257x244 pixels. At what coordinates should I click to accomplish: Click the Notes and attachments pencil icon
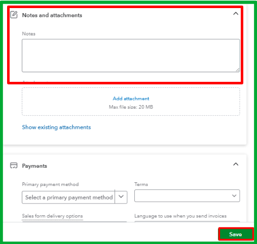pos(14,15)
